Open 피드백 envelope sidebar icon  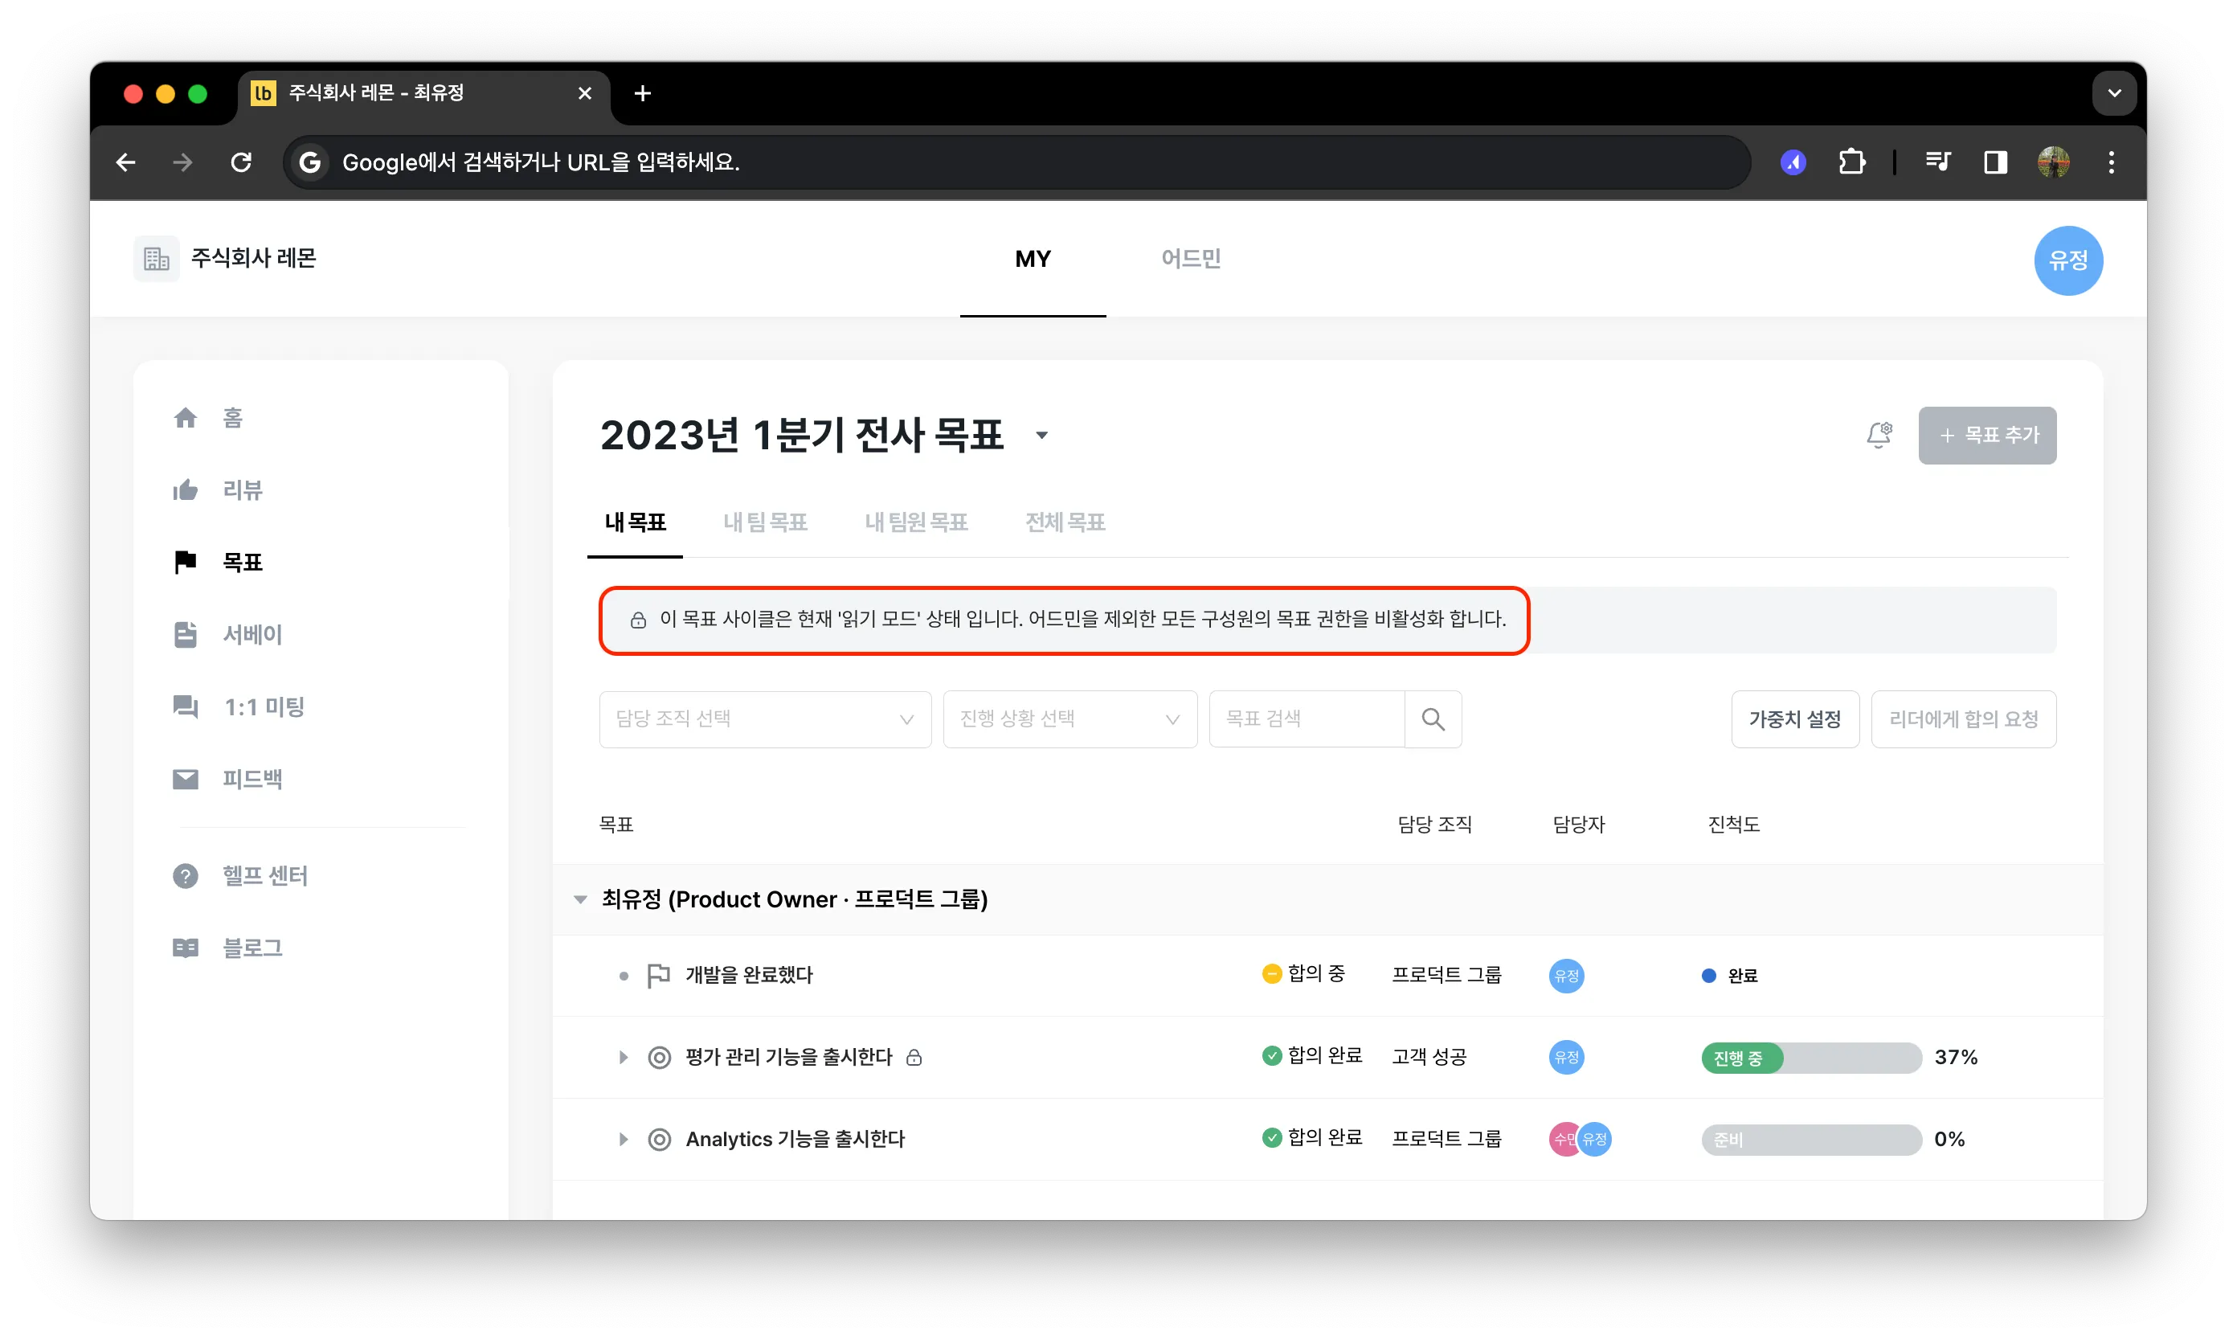pos(185,779)
